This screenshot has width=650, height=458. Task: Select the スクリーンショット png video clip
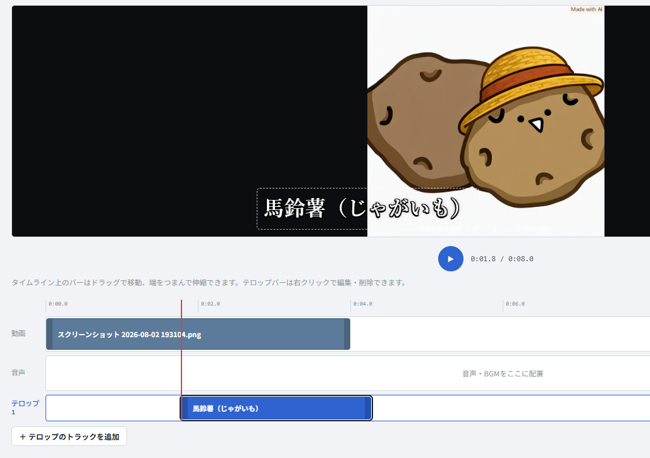coord(198,334)
